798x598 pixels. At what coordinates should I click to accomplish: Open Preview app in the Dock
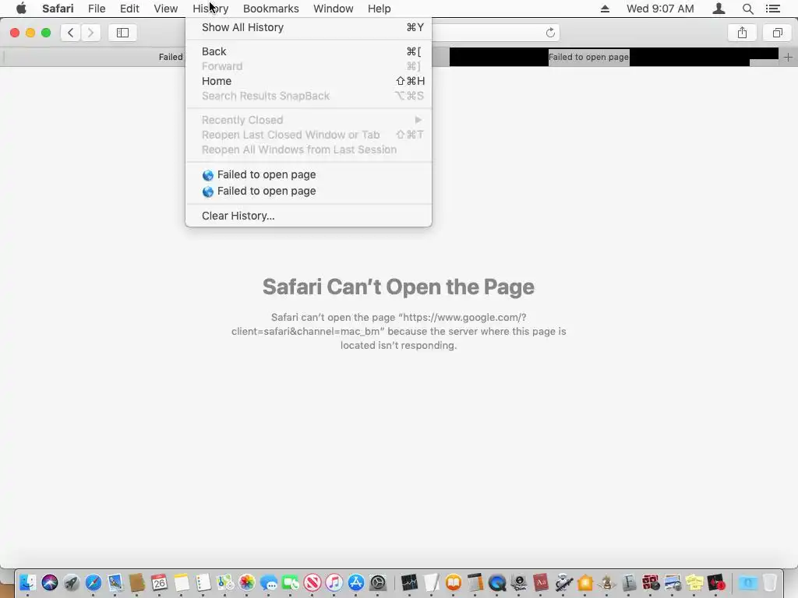pos(673,582)
